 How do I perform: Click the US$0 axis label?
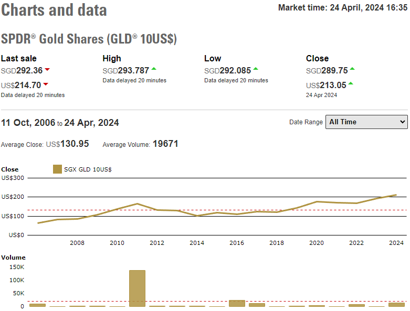point(16,235)
